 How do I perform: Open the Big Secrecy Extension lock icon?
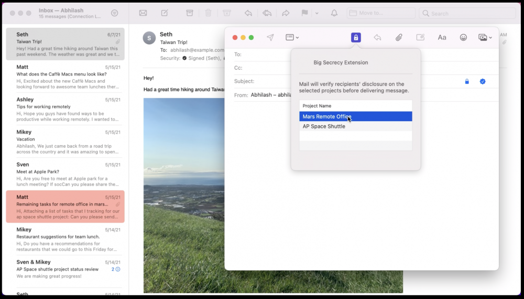pos(356,37)
